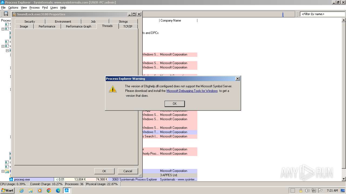Click the Process Explorer title bar icon
The width and height of the screenshot is (346, 194).
pyautogui.click(x=2, y=2)
